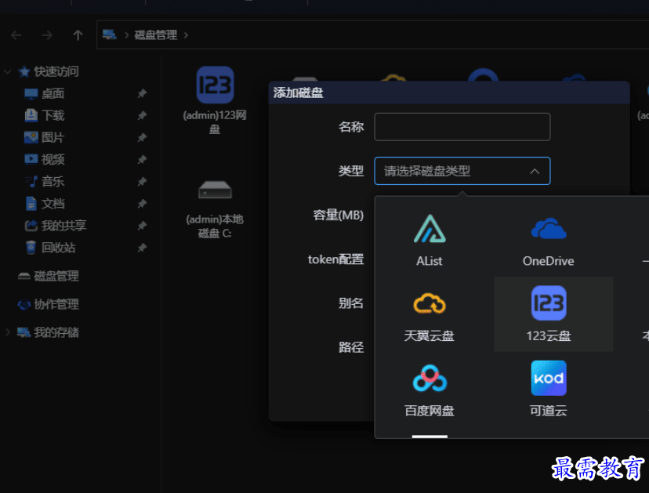Open 我的共享 in sidebar
The image size is (649, 493).
point(63,226)
